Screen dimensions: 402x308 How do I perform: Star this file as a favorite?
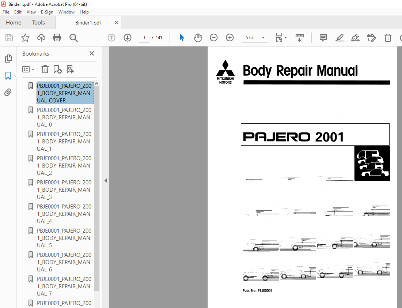25,38
